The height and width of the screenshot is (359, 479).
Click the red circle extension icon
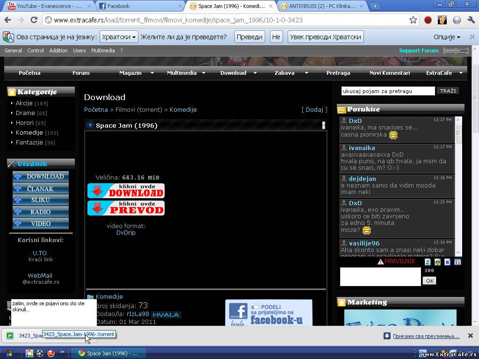pyautogui.click(x=428, y=20)
